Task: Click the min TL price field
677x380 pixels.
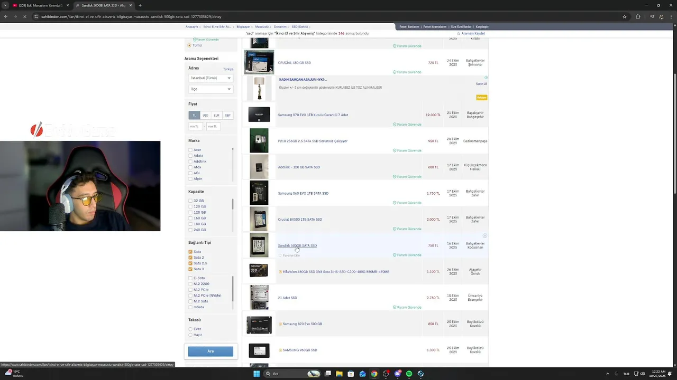Action: [x=196, y=127]
